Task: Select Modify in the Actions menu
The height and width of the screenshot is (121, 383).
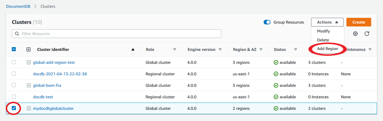Action: [x=323, y=31]
